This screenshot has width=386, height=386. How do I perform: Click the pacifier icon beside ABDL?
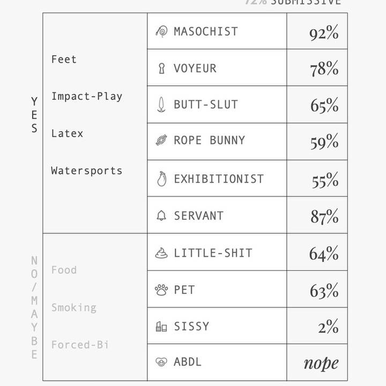(x=161, y=362)
